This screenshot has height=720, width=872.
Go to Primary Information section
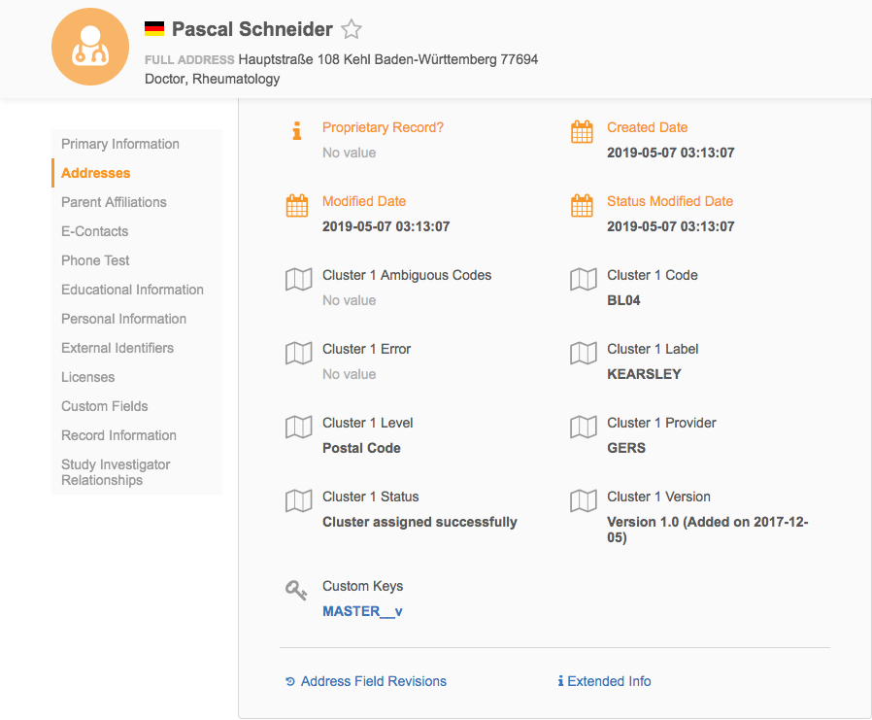(120, 144)
